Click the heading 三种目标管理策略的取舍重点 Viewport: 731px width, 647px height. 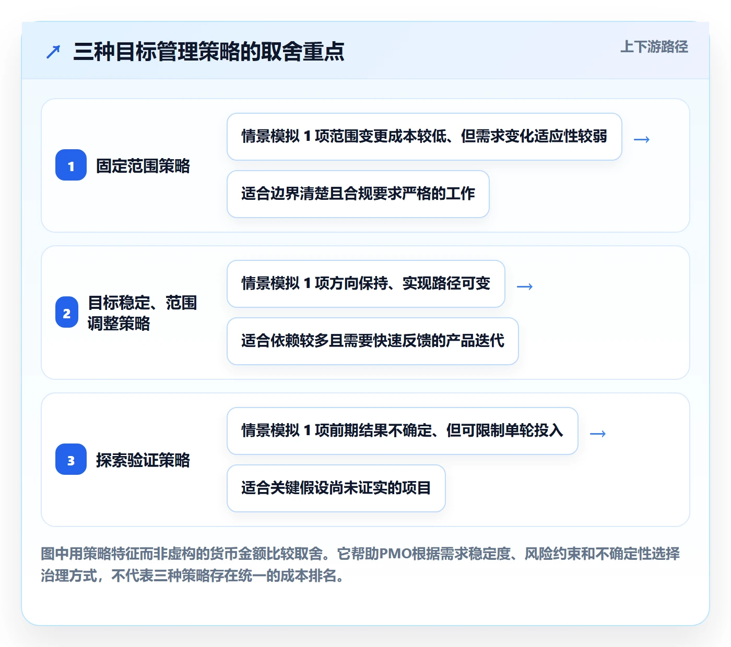pyautogui.click(x=209, y=52)
